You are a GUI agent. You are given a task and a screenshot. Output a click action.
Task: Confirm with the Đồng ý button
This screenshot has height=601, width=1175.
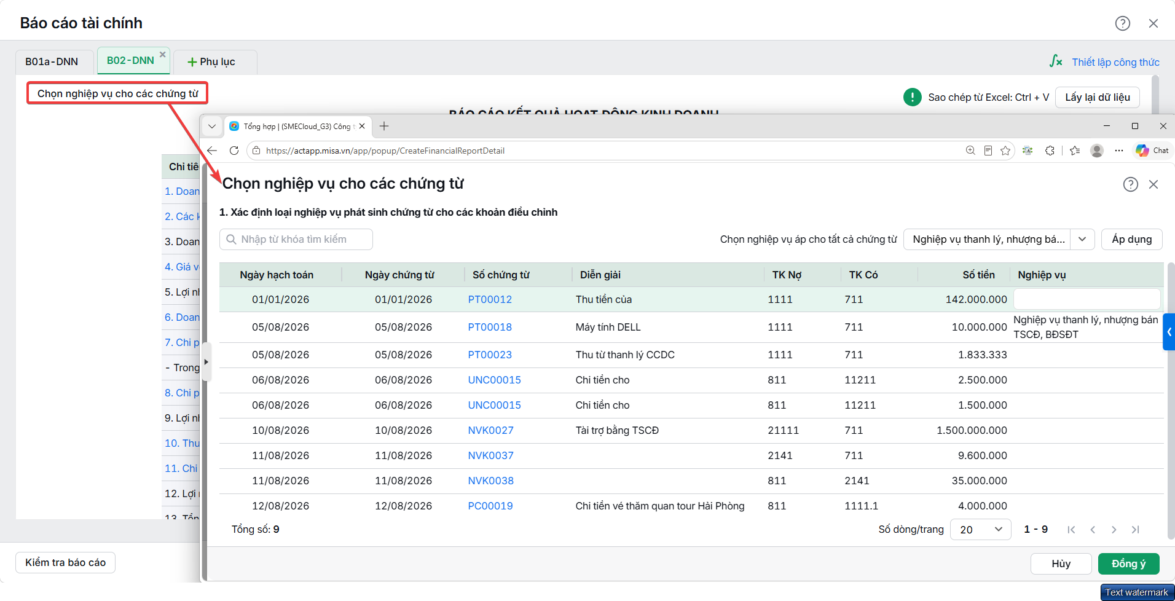[x=1128, y=564]
